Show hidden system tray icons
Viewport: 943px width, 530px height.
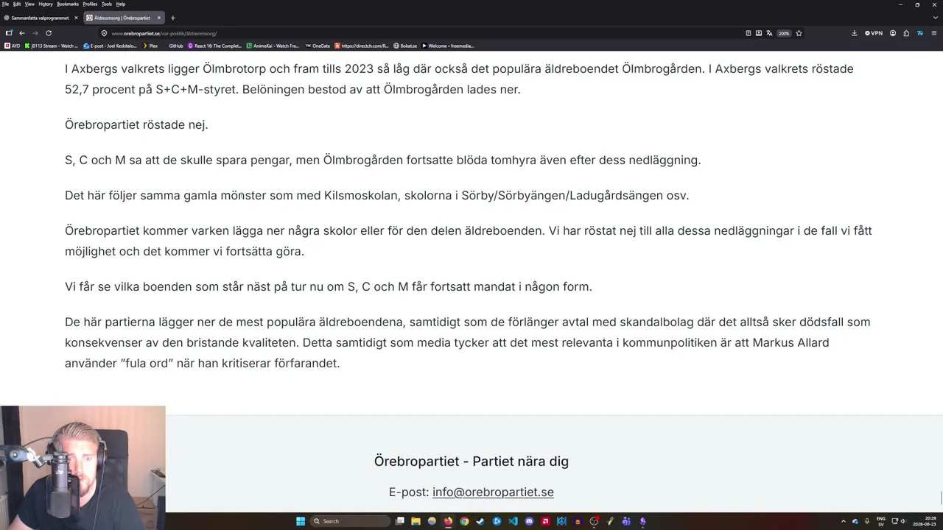pyautogui.click(x=844, y=521)
